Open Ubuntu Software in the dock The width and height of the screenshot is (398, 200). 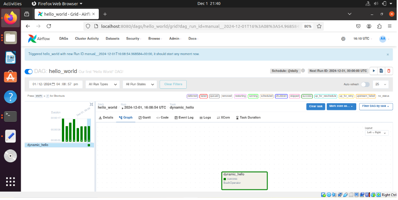tap(11, 77)
